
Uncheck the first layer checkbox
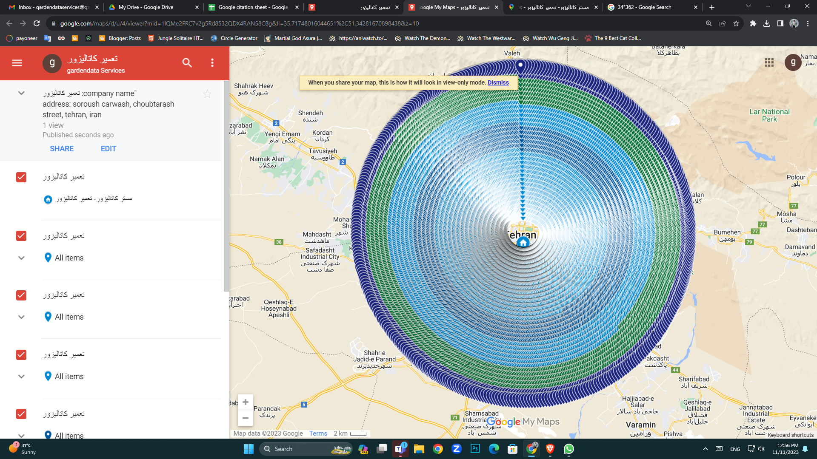coord(21,177)
